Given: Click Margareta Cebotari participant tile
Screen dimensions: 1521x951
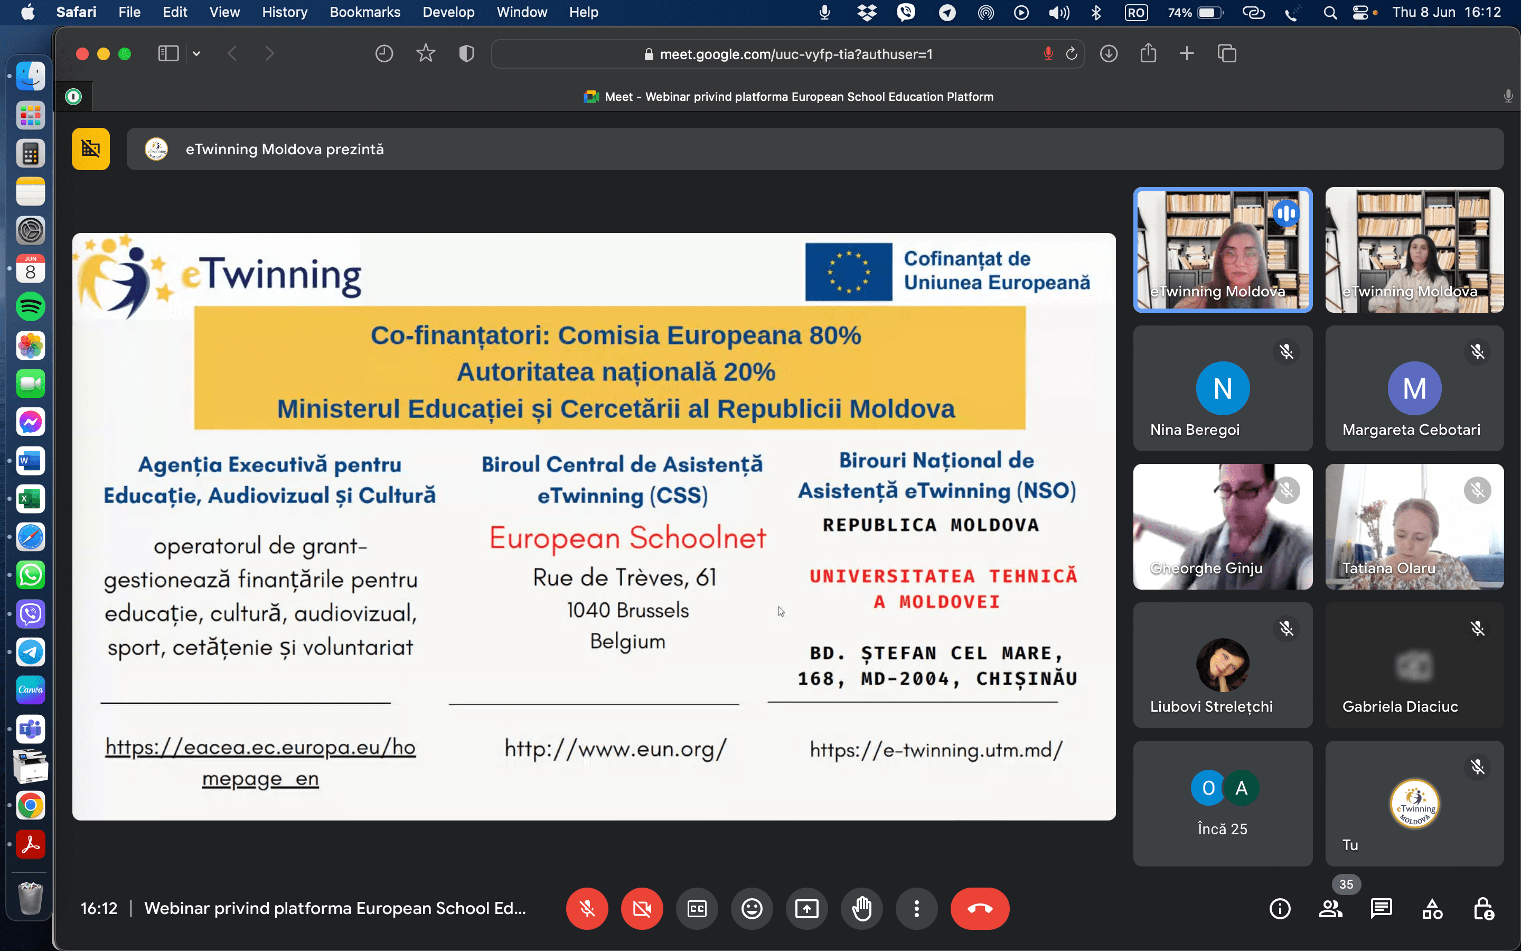Looking at the screenshot, I should 1414,388.
